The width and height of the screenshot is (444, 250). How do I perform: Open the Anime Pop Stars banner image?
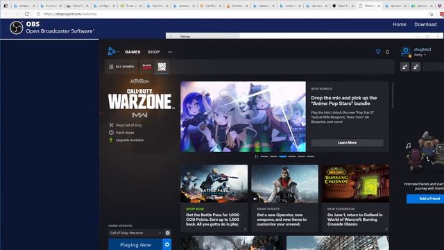[243, 117]
